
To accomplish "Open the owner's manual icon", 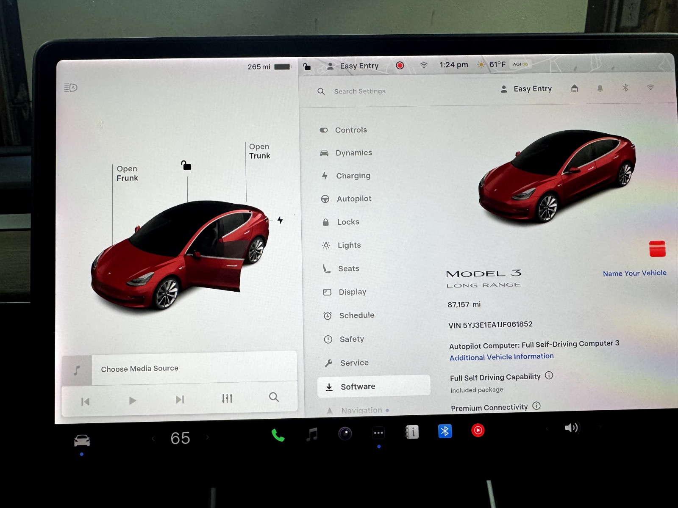I will [x=412, y=432].
